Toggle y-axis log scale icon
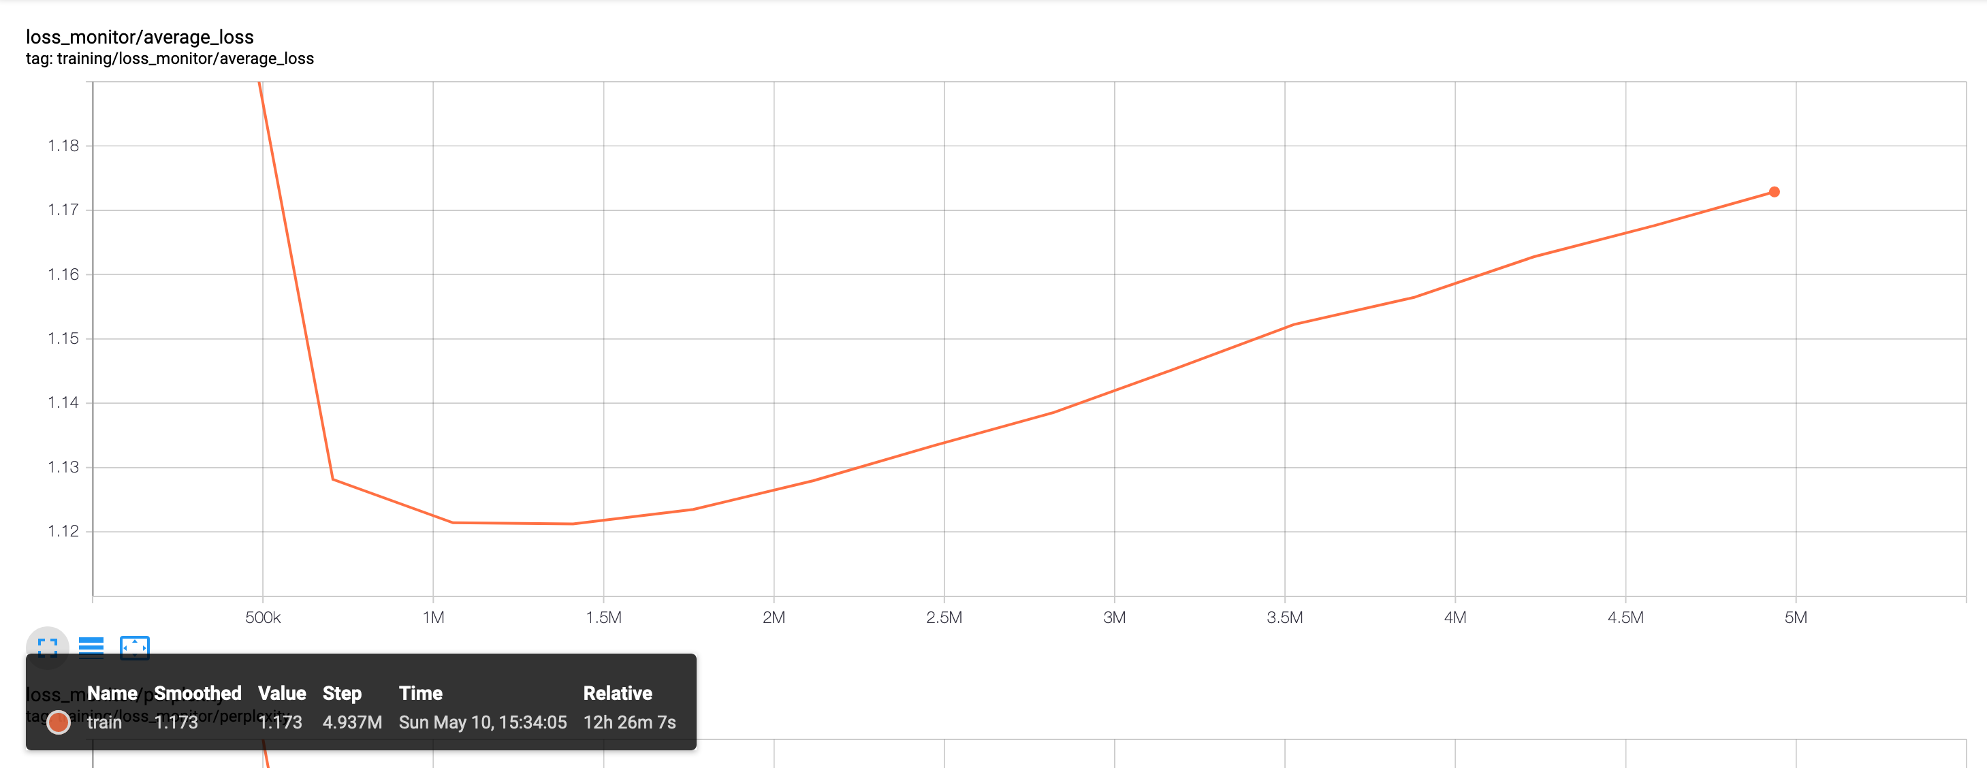Image resolution: width=1987 pixels, height=768 pixels. click(91, 646)
